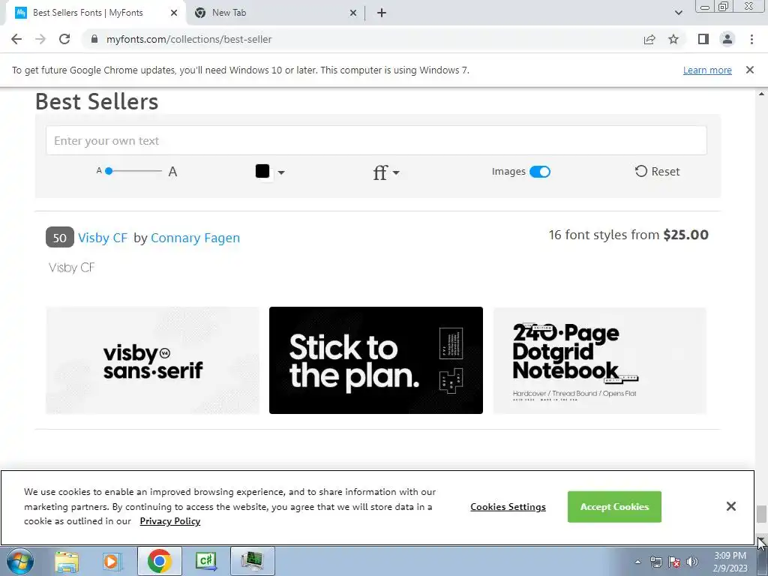This screenshot has height=576, width=768.
Task: Click the browser forward arrow
Action: coord(40,39)
